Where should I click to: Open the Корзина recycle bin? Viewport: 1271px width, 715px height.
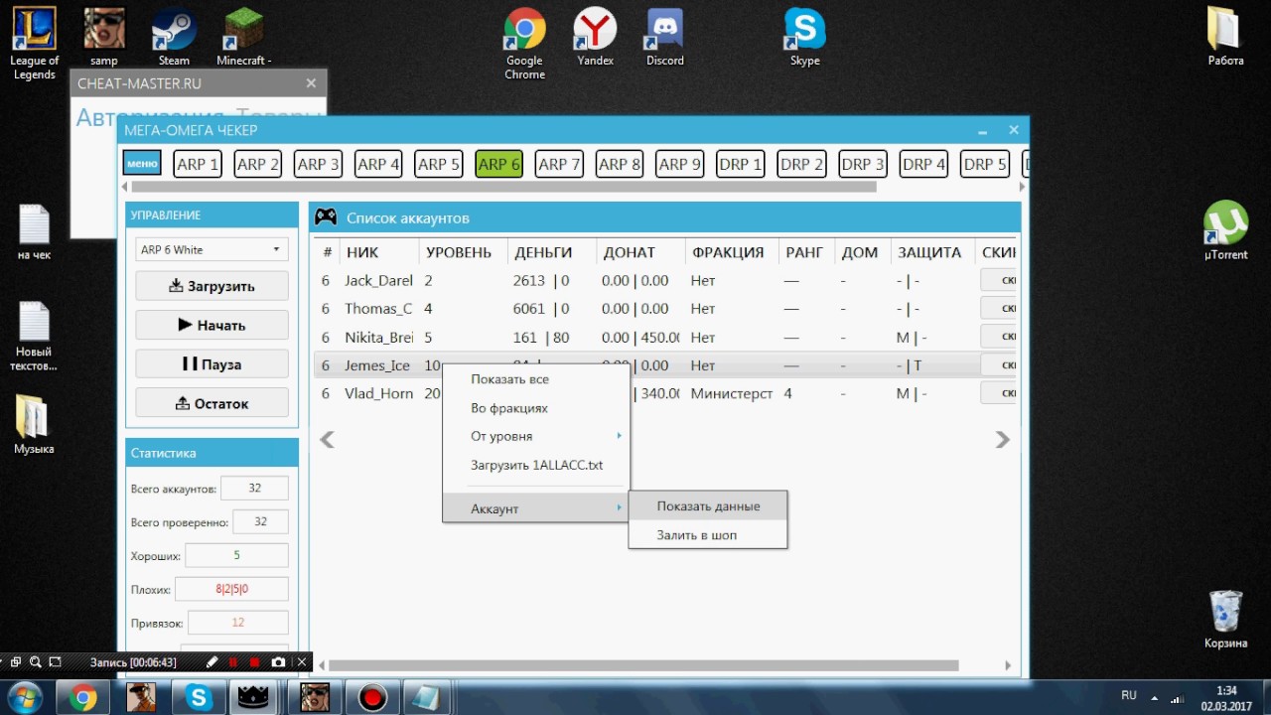point(1225,620)
